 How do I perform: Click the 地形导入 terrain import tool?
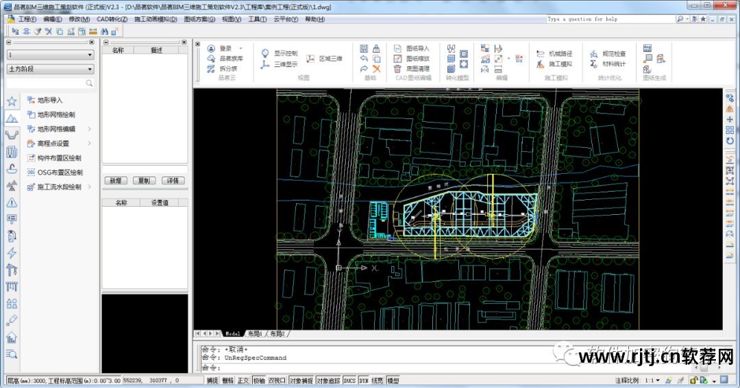click(x=49, y=100)
